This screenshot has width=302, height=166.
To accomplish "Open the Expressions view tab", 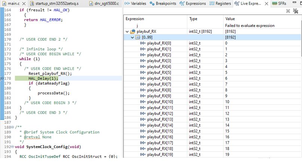I will point(192,3).
